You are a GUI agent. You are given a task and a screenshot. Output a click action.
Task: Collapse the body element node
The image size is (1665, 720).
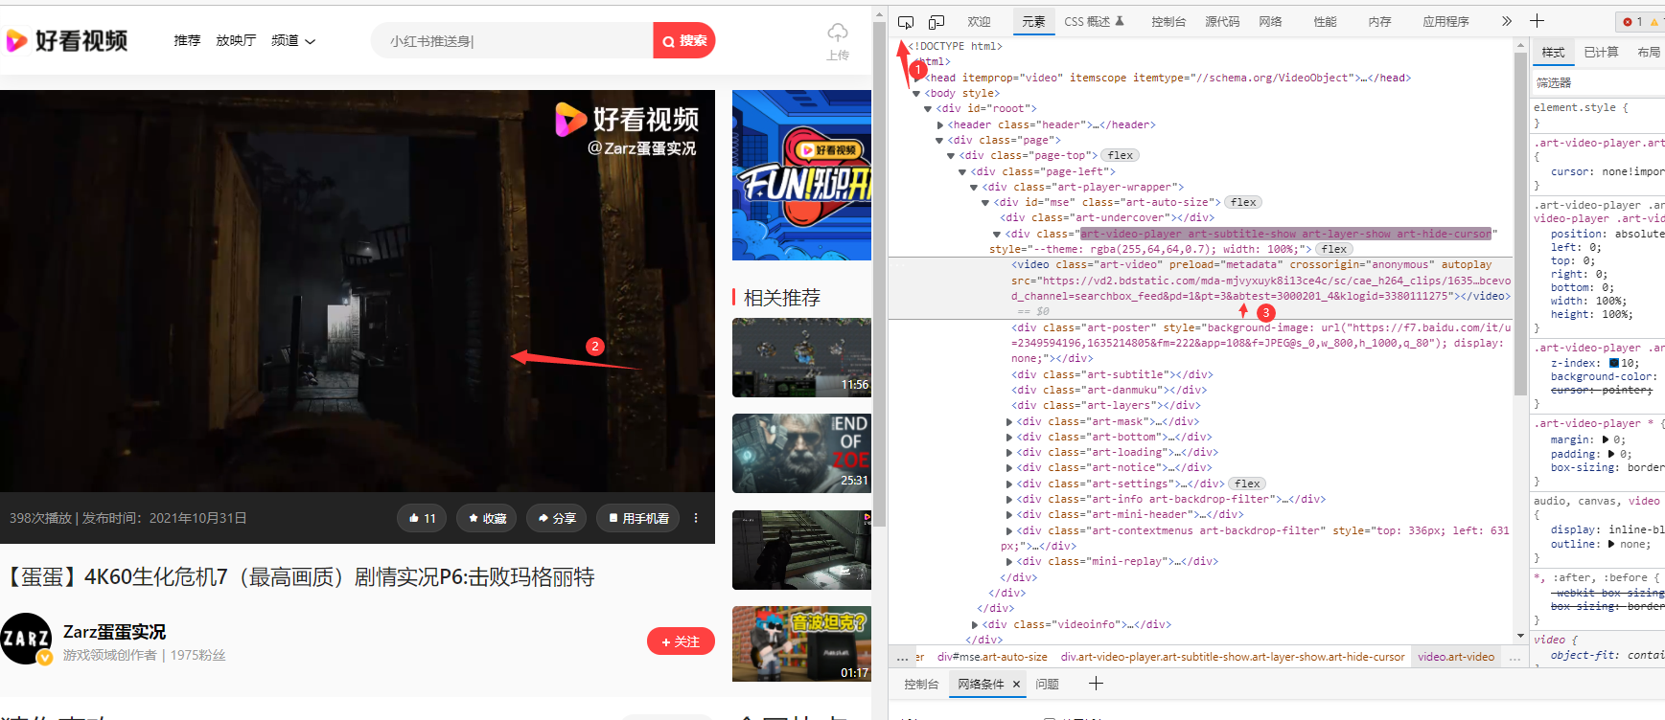pyautogui.click(x=916, y=94)
